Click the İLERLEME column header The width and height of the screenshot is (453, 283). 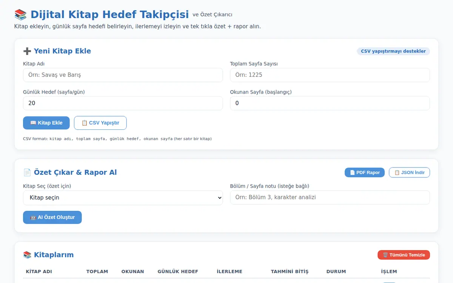[x=230, y=272]
